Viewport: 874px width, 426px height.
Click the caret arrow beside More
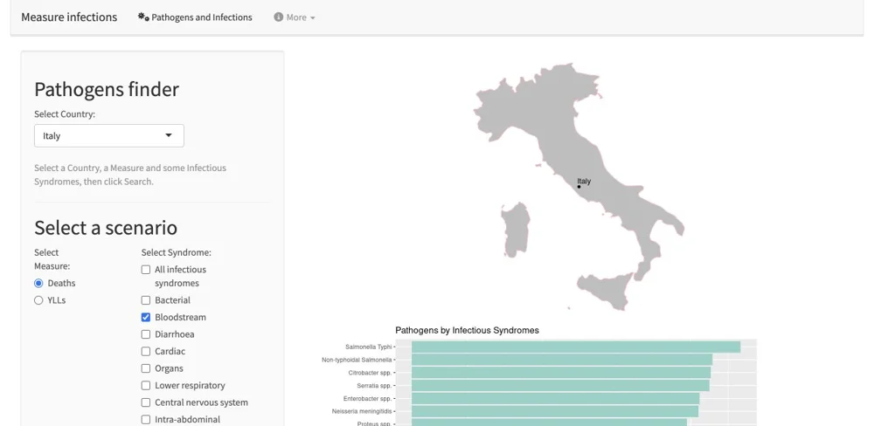pyautogui.click(x=313, y=17)
